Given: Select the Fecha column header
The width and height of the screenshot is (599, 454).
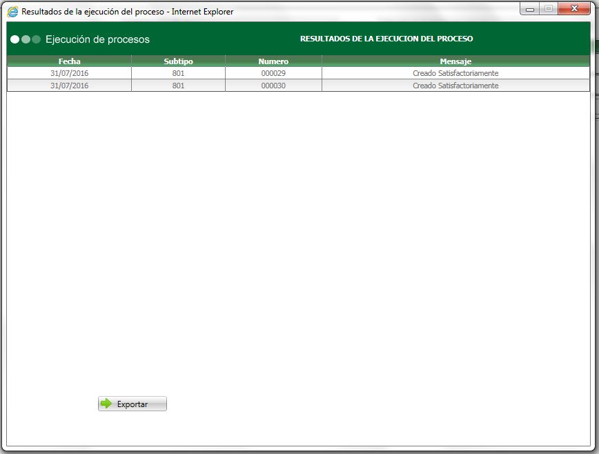Looking at the screenshot, I should 69,61.
